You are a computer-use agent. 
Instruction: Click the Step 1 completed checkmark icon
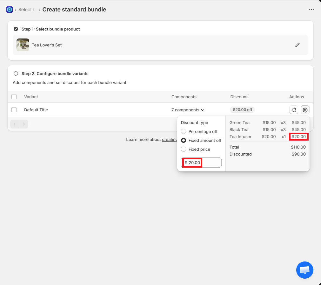(x=16, y=29)
